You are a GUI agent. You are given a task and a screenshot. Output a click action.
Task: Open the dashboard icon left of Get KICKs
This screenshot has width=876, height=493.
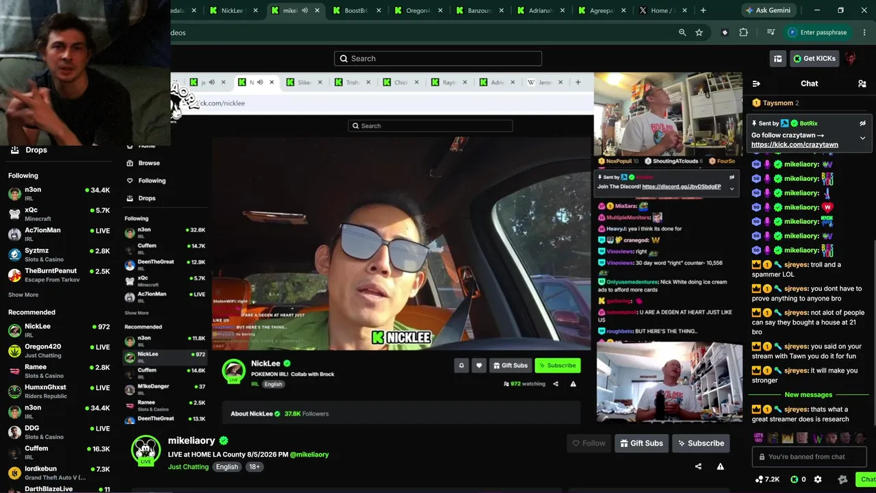tap(777, 58)
